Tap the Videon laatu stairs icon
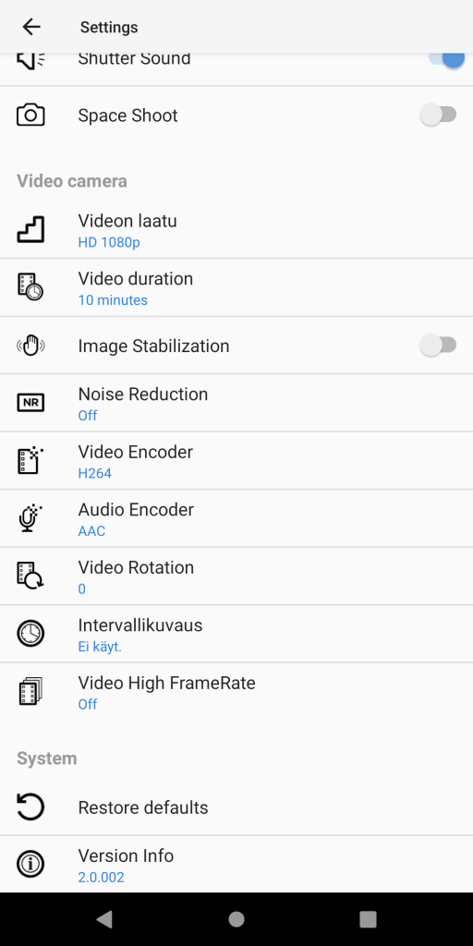473x946 pixels. pos(30,230)
